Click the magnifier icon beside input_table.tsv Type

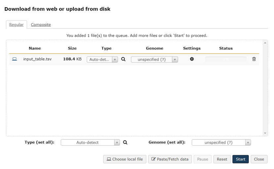(x=123, y=59)
